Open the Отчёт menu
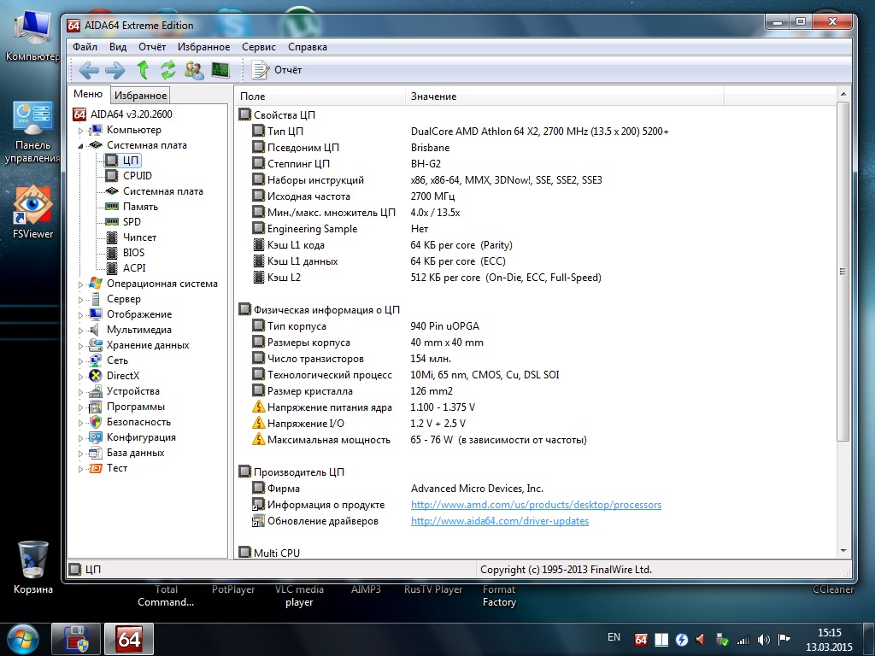Viewport: 875px width, 656px height. (x=152, y=47)
